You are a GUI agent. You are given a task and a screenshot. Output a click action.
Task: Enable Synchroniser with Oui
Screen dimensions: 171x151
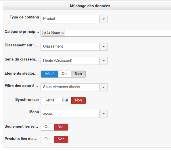(x=65, y=101)
